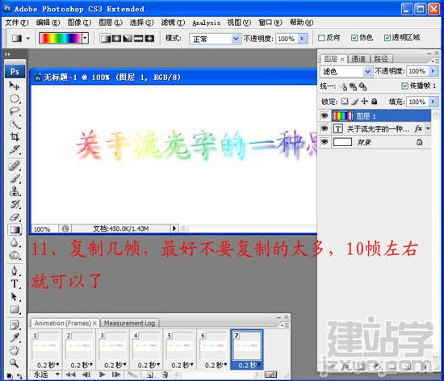The height and width of the screenshot is (381, 444).
Task: Select the Notes tool
Action: tap(15, 325)
